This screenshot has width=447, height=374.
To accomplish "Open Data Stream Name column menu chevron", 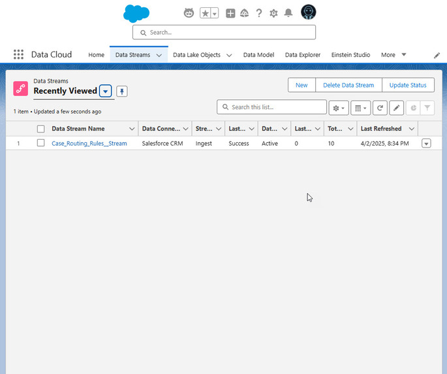I will click(132, 129).
